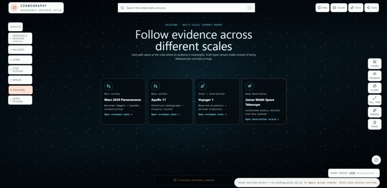Activate Flight mode
387x188 pixels.
point(375,88)
